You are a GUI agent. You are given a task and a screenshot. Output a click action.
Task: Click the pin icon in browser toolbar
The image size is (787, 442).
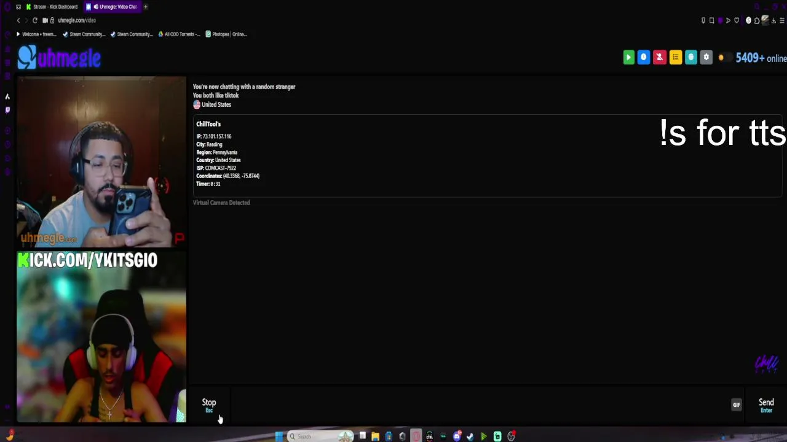(703, 20)
